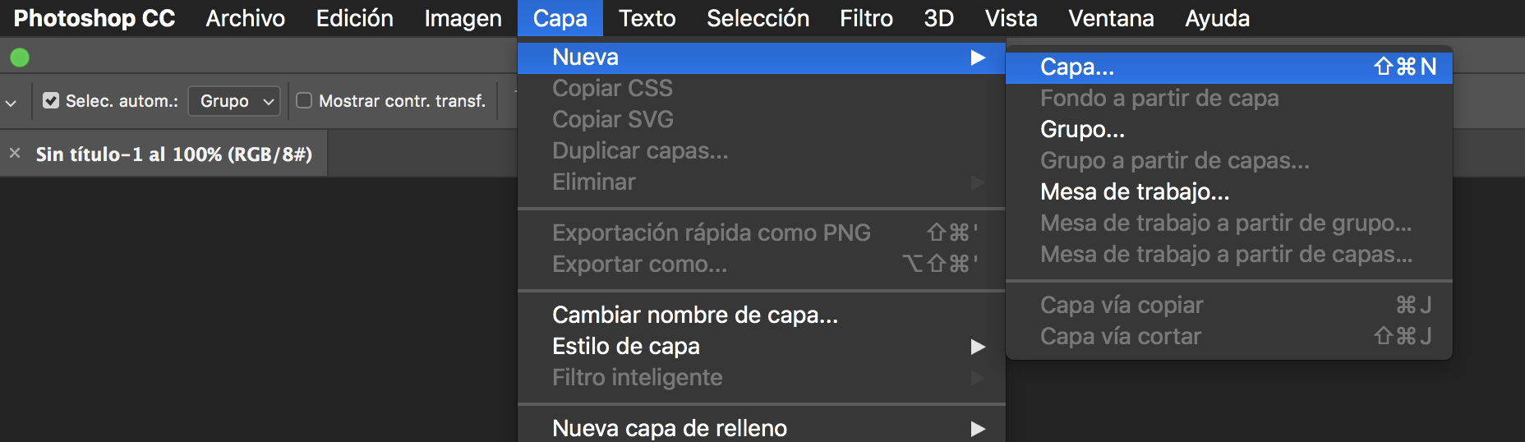Expand the tool preset chevron at far left

[x=11, y=103]
